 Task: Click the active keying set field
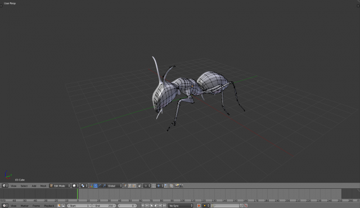coord(225,206)
